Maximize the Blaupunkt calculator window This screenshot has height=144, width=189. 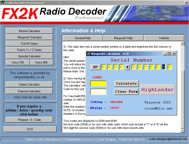click(169, 54)
